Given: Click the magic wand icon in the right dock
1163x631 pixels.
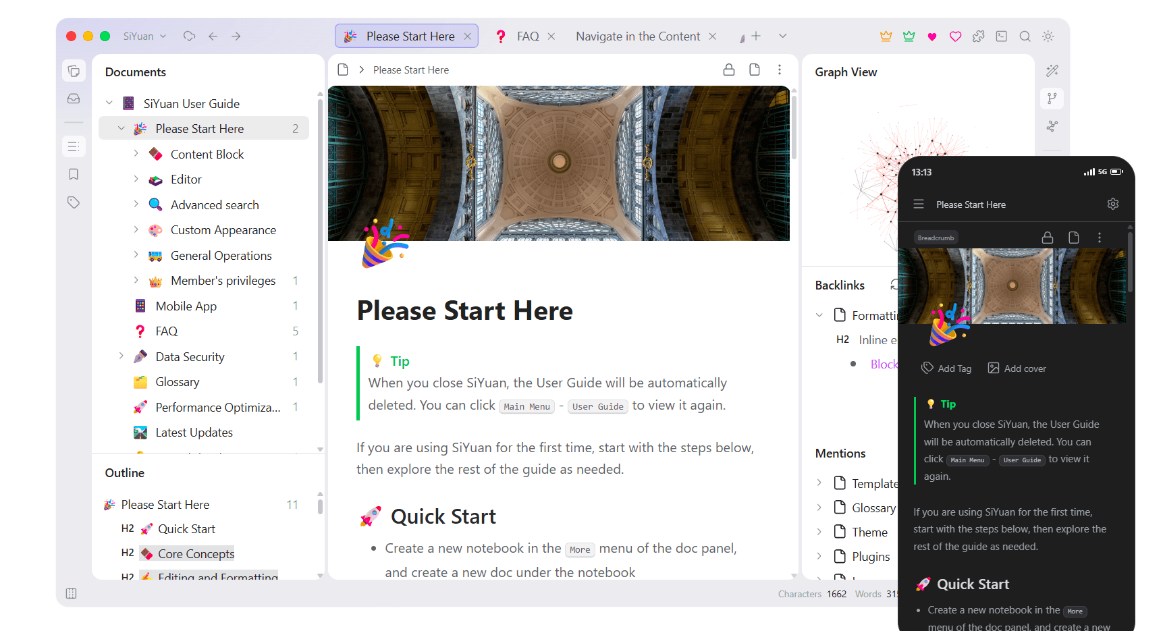Looking at the screenshot, I should 1052,71.
